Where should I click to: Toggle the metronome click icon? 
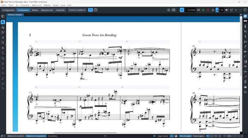point(213,10)
